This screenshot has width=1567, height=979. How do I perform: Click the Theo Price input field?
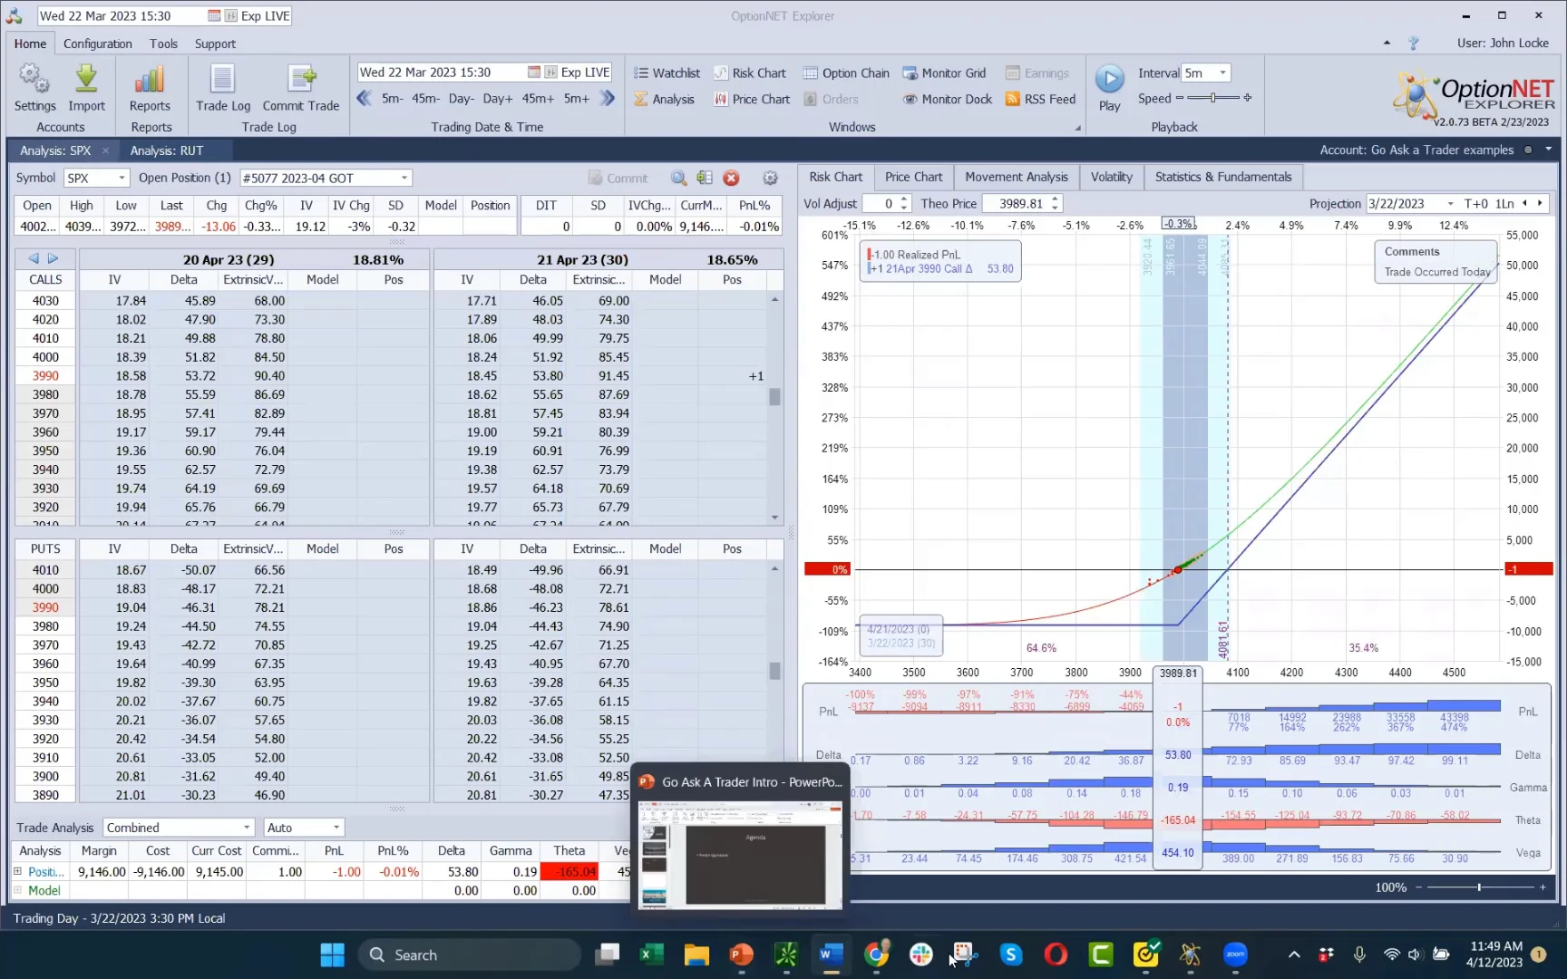pyautogui.click(x=1016, y=204)
